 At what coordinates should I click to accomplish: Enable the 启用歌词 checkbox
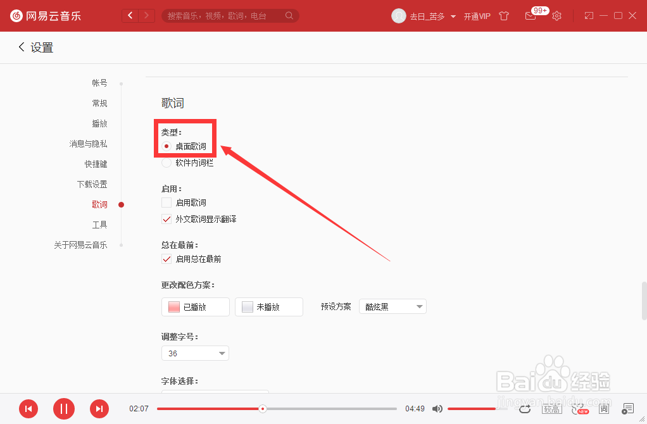click(166, 203)
